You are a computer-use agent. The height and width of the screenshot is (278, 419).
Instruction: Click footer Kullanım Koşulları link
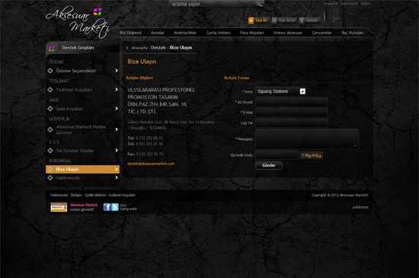(122, 195)
